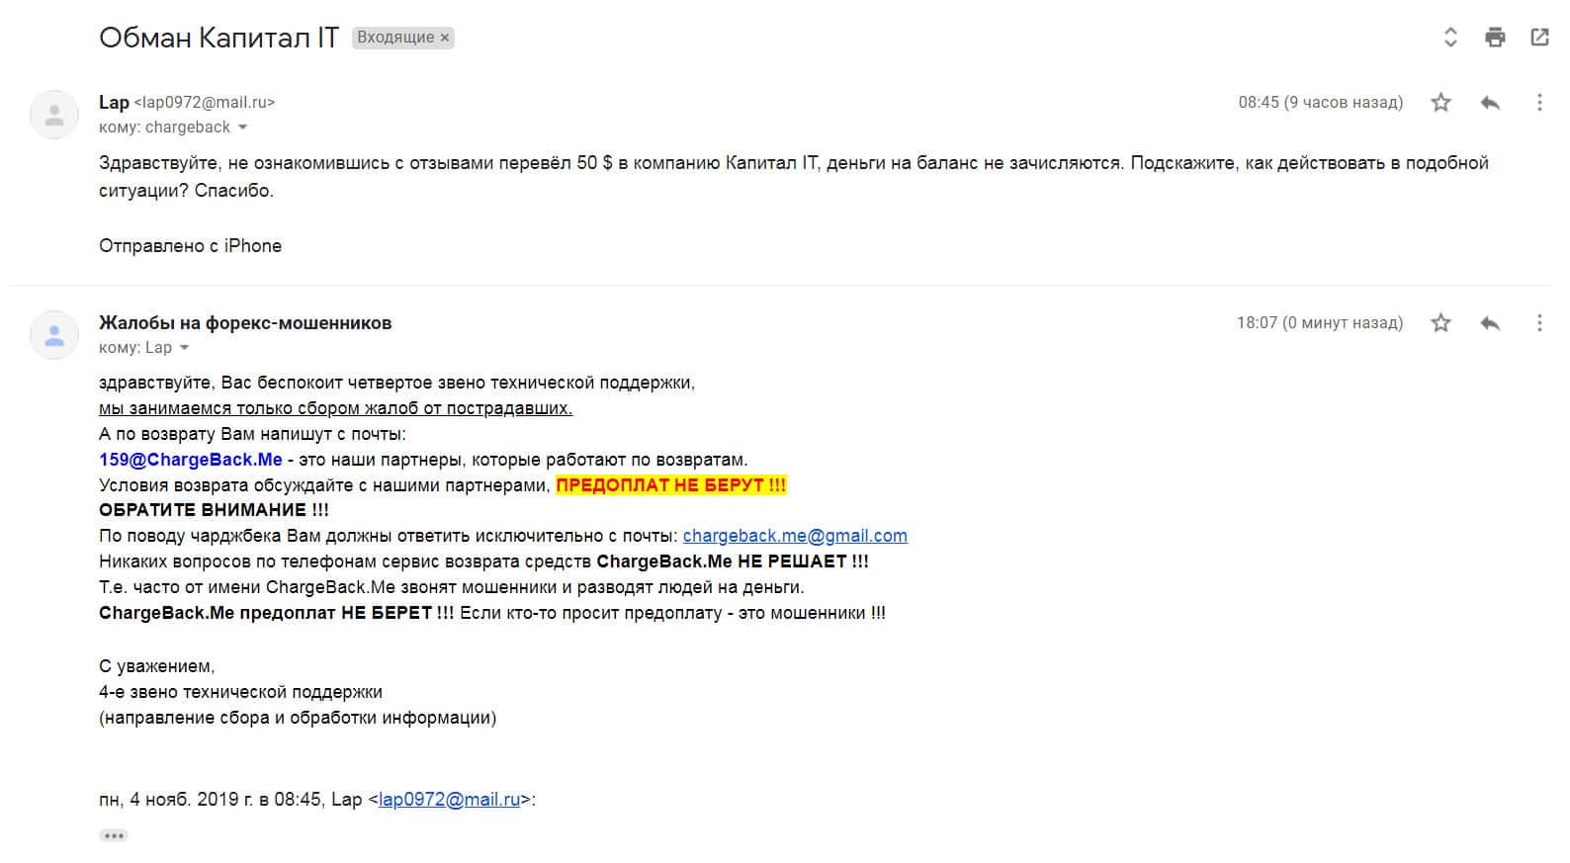Click the lap0972@mail.ru link in quote

[449, 800]
